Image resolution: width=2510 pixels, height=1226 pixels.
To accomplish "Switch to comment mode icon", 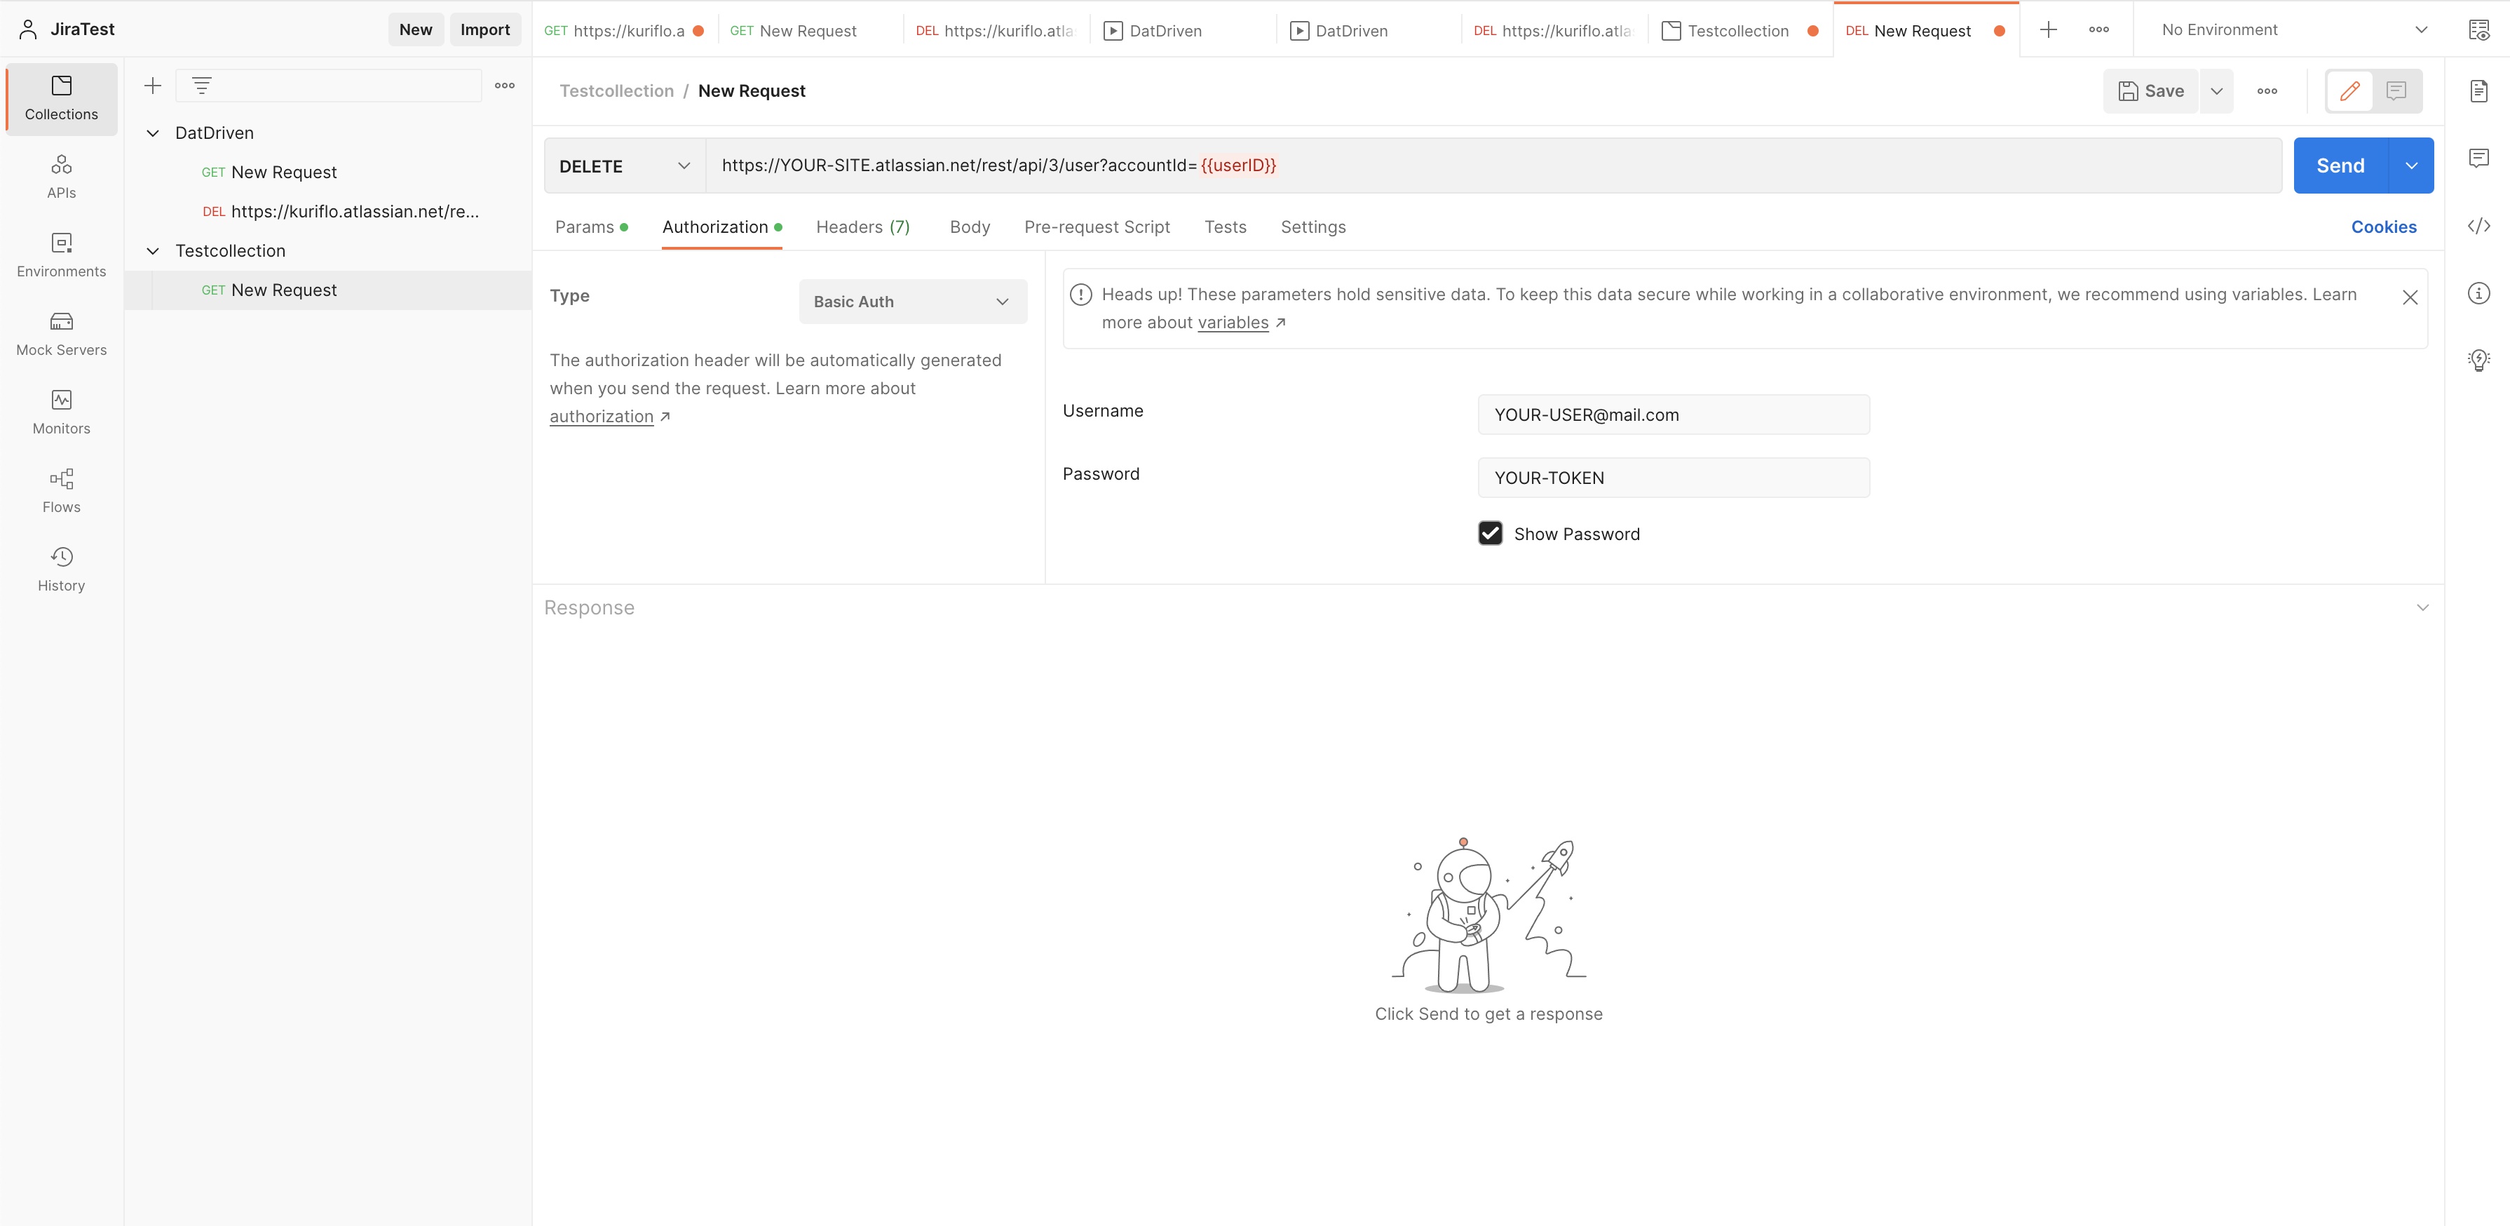I will (x=2396, y=90).
